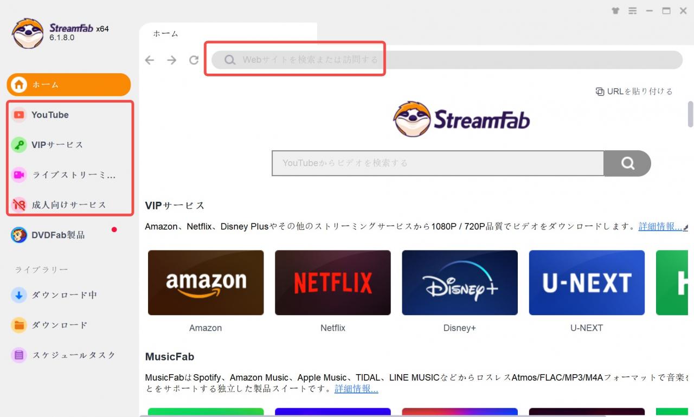
Task: Focus the Webサイトを検索 address bar
Action: 447,60
